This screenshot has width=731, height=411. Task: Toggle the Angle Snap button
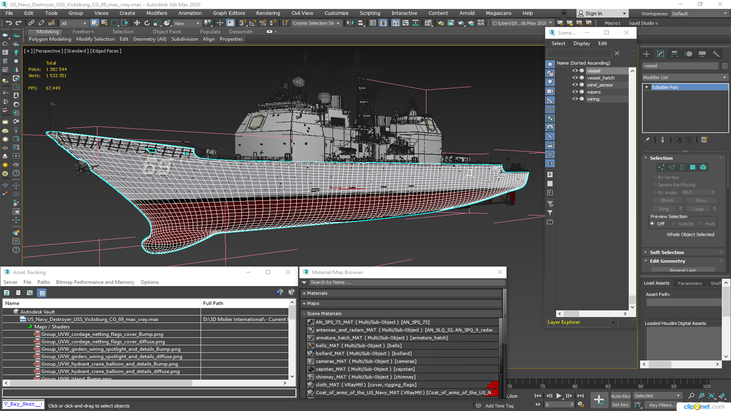coord(252,23)
